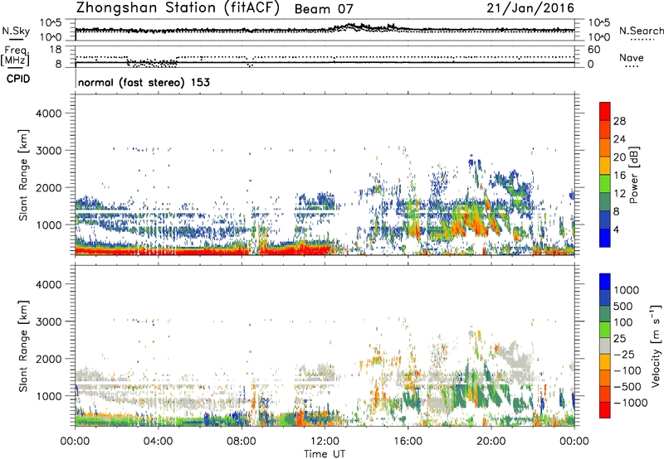Click the 'CPID' row label

pyautogui.click(x=18, y=79)
